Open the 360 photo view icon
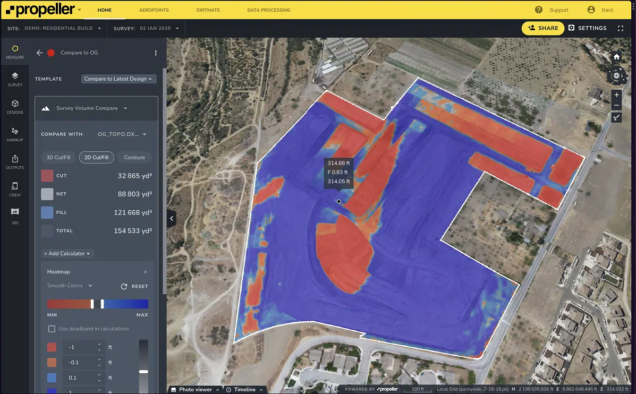This screenshot has height=394, width=636. point(15,215)
